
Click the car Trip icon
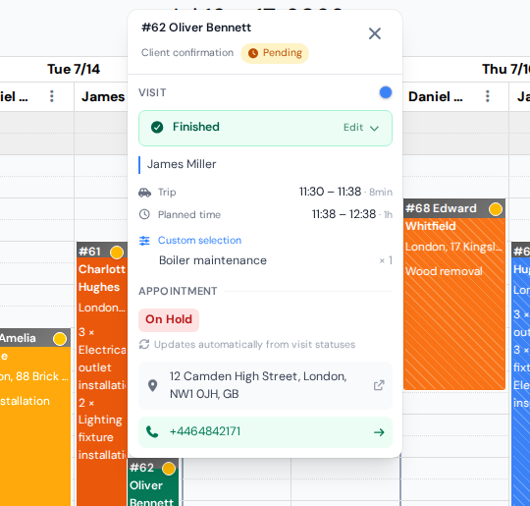tap(144, 193)
